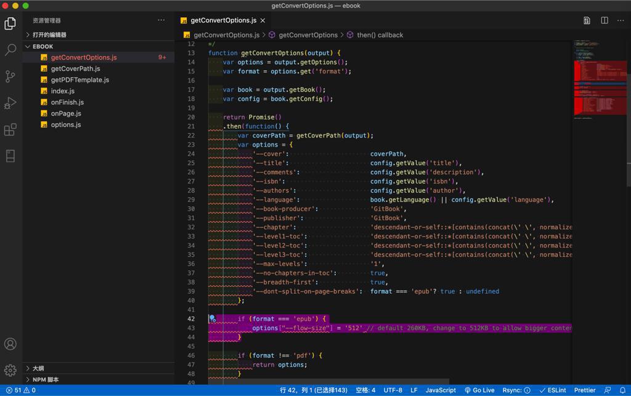631x396 pixels.
Task: Open the Extensions view
Action: point(10,129)
